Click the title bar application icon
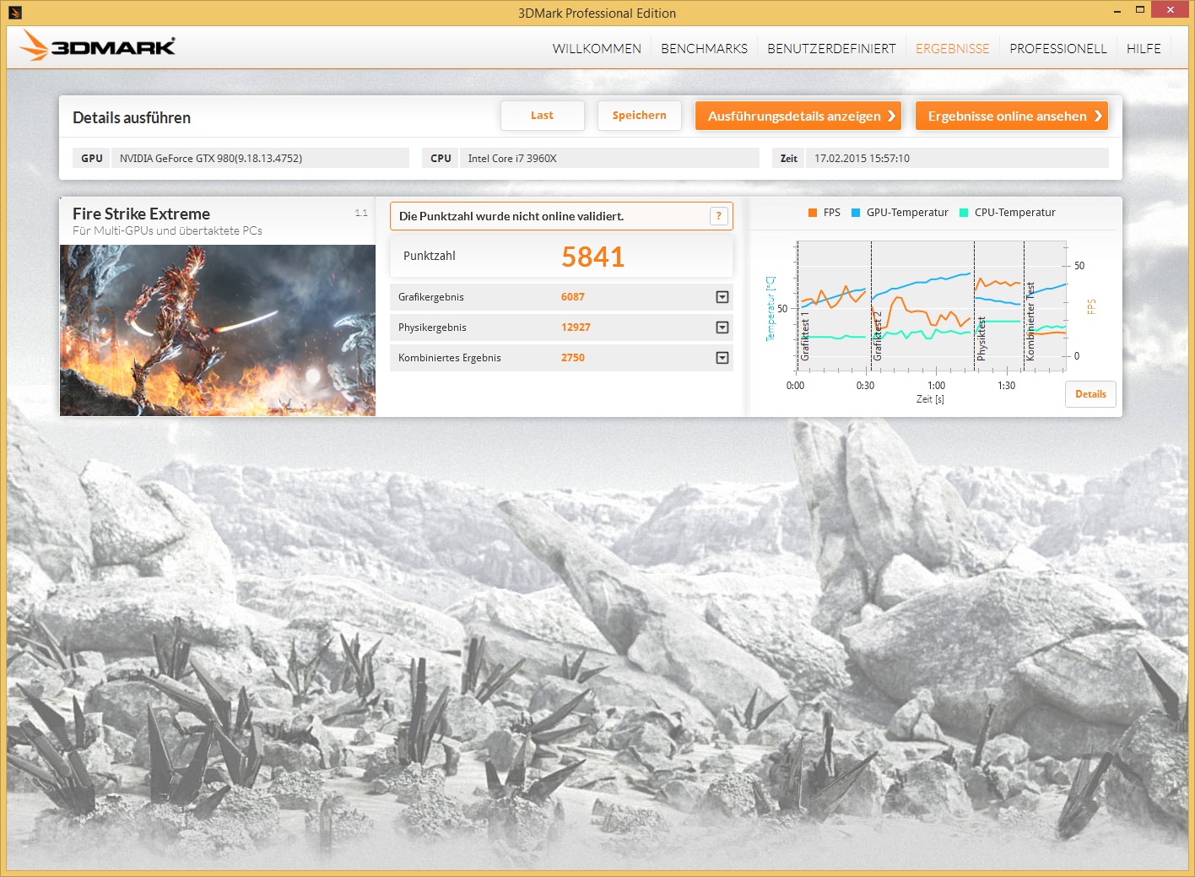The image size is (1195, 877). click(14, 12)
